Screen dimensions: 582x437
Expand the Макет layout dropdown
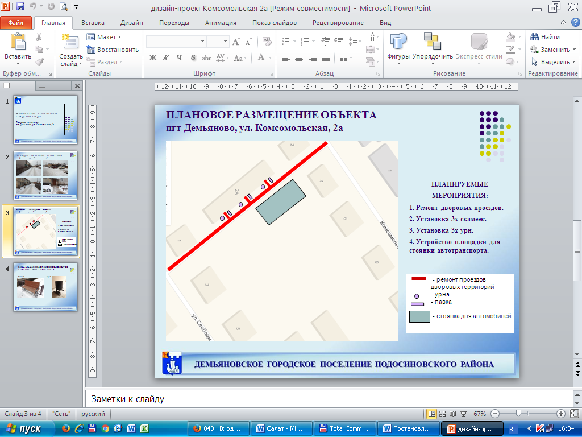pyautogui.click(x=105, y=37)
